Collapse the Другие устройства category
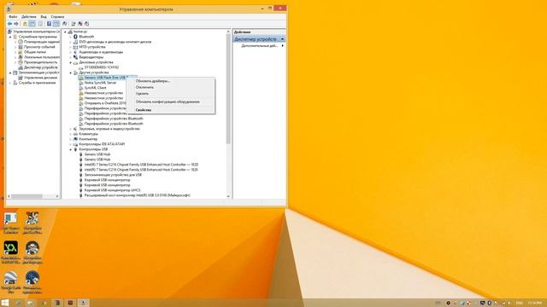The height and width of the screenshot is (307, 547). [x=70, y=72]
